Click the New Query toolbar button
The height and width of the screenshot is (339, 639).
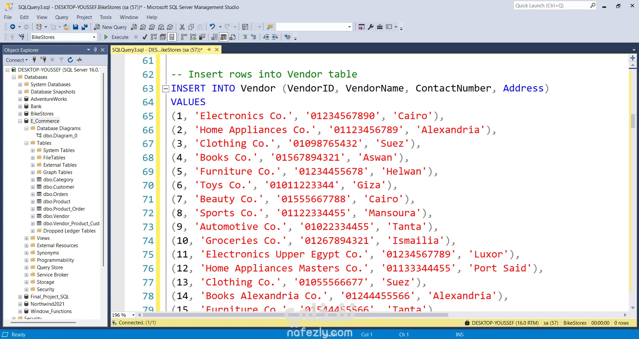pyautogui.click(x=110, y=27)
